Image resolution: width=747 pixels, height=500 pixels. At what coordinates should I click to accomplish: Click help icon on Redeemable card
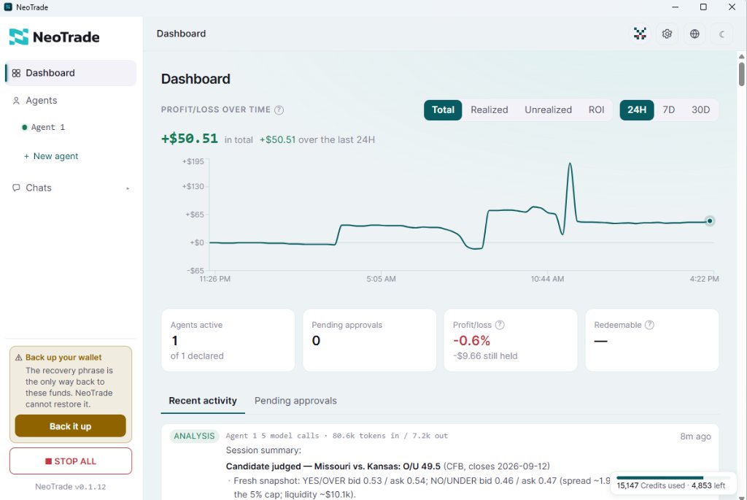pos(649,325)
